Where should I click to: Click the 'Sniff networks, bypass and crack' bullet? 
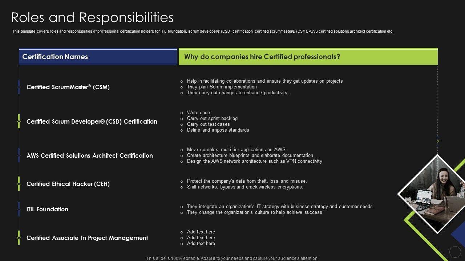click(245, 187)
